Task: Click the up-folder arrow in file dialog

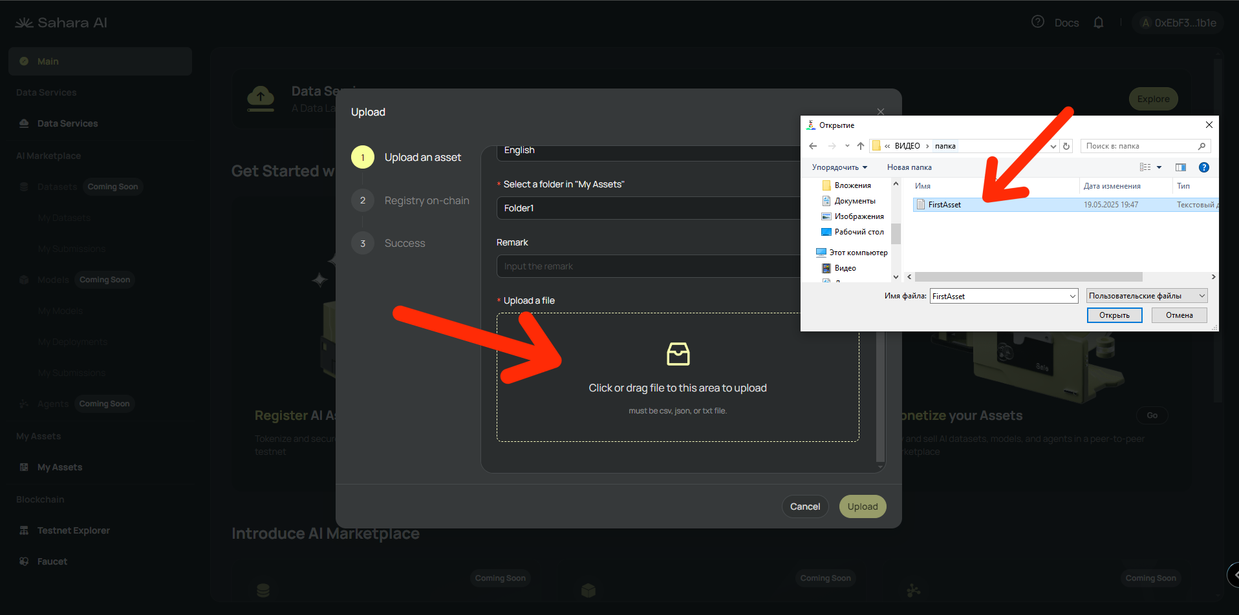Action: click(861, 146)
